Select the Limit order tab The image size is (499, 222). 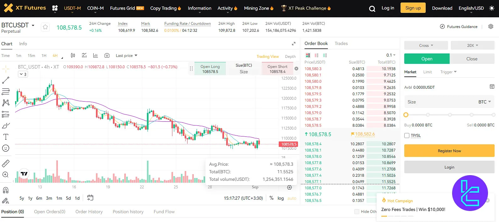tap(428, 72)
